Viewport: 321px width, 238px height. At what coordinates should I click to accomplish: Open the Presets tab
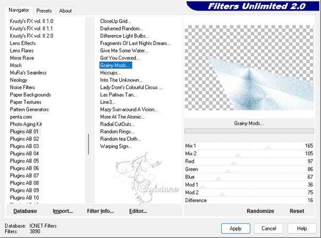coord(44,11)
